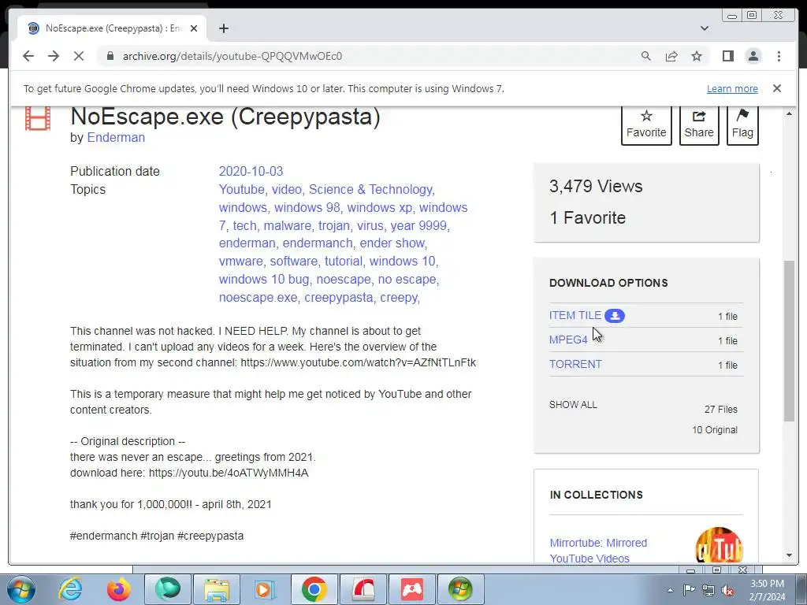
Task: Click the vertical scrollbar thumb
Action: 789,341
